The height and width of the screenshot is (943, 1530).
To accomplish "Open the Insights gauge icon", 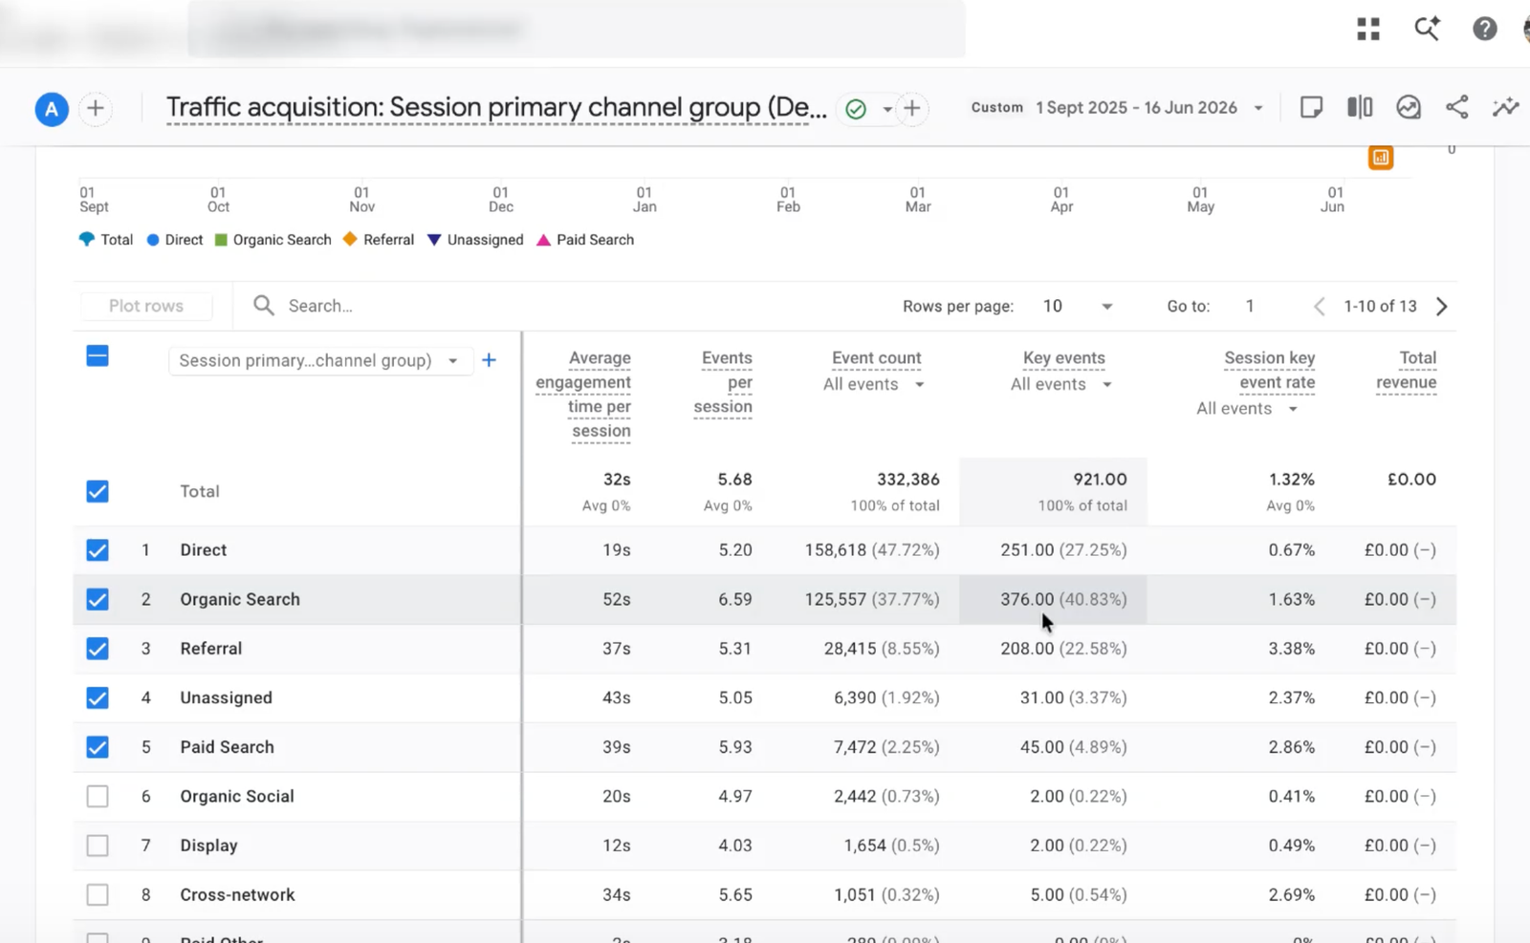I will (1409, 107).
